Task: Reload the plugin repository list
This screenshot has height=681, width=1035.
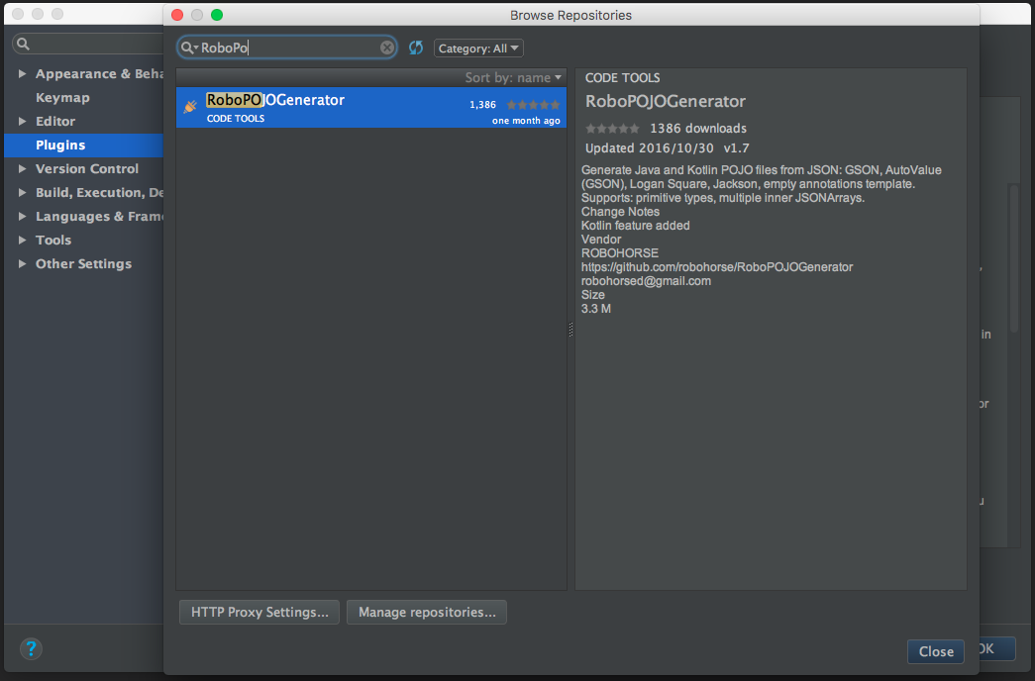Action: (x=416, y=48)
